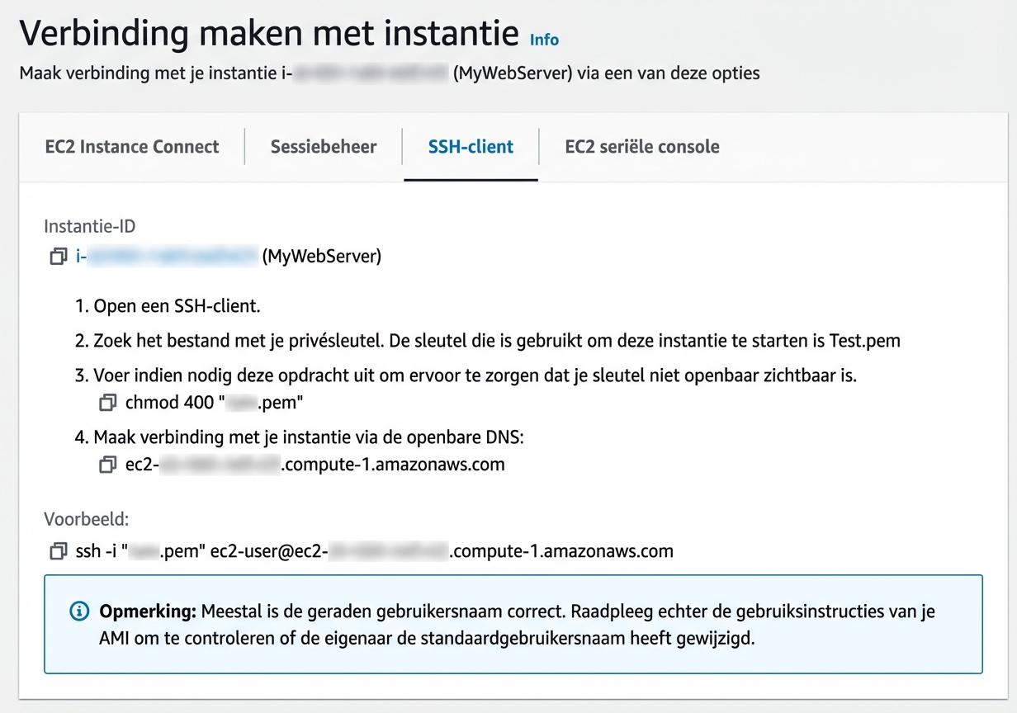Viewport: 1017px width, 713px height.
Task: Click the Voorbeeld label
Action: (86, 519)
